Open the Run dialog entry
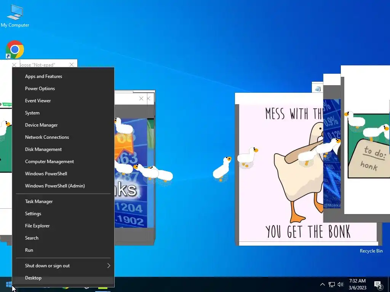390x292 pixels. (64, 250)
